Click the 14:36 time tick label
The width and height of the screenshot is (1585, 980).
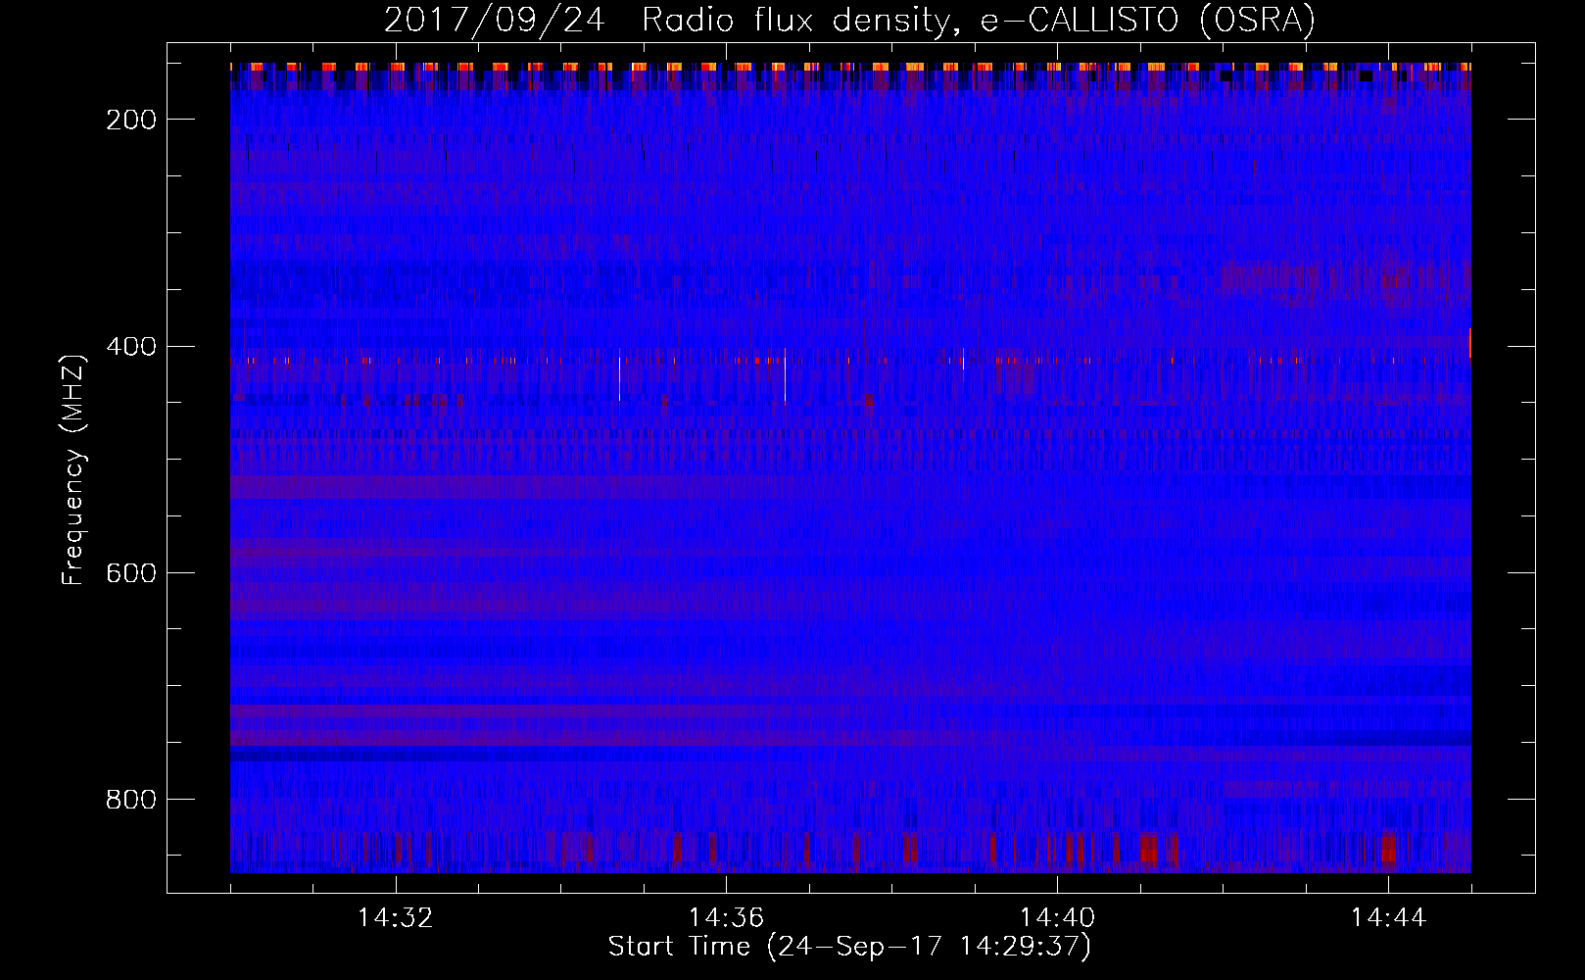pos(726,918)
